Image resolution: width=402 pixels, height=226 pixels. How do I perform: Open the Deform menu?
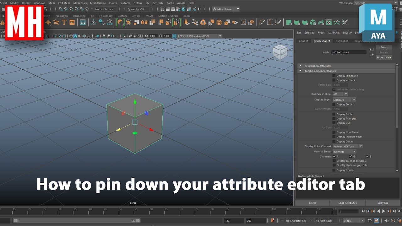(x=138, y=3)
